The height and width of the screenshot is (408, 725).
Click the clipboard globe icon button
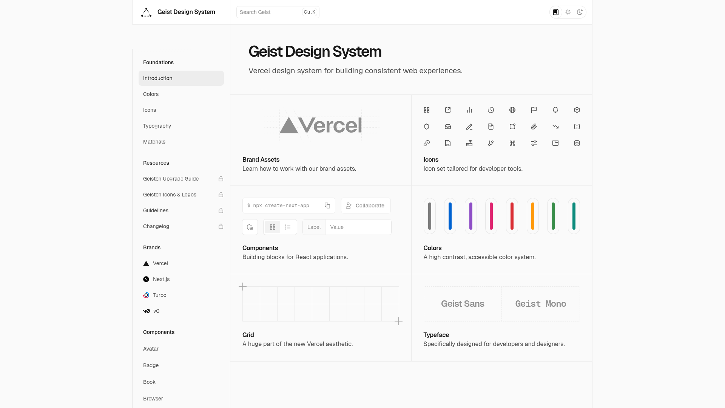point(250,227)
